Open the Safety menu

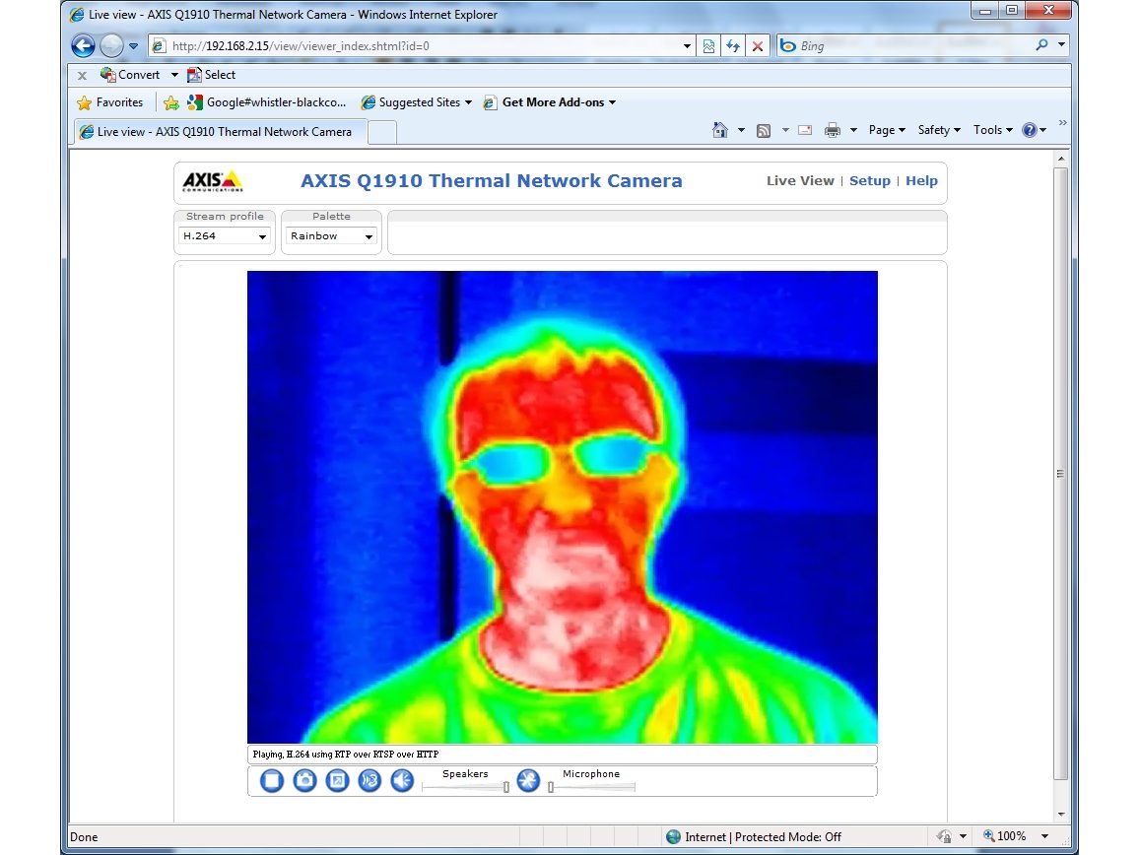click(939, 130)
